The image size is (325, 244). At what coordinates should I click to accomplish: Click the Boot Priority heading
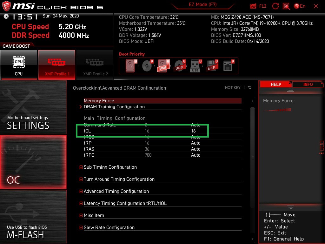pyautogui.click(x=132, y=54)
